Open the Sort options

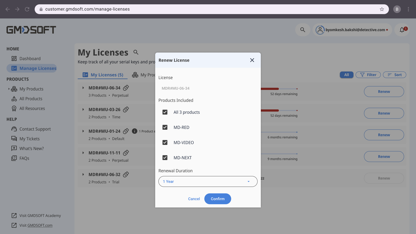click(395, 75)
